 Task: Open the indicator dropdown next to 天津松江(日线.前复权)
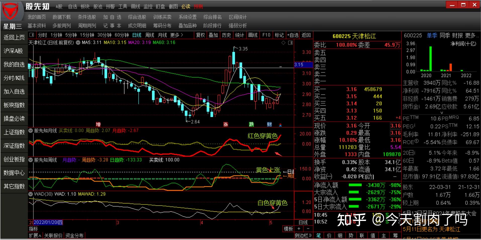[78, 43]
